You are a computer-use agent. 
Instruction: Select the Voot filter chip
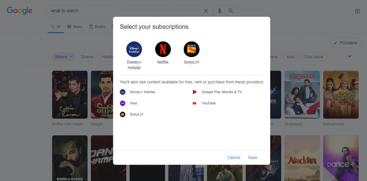[x=291, y=57]
